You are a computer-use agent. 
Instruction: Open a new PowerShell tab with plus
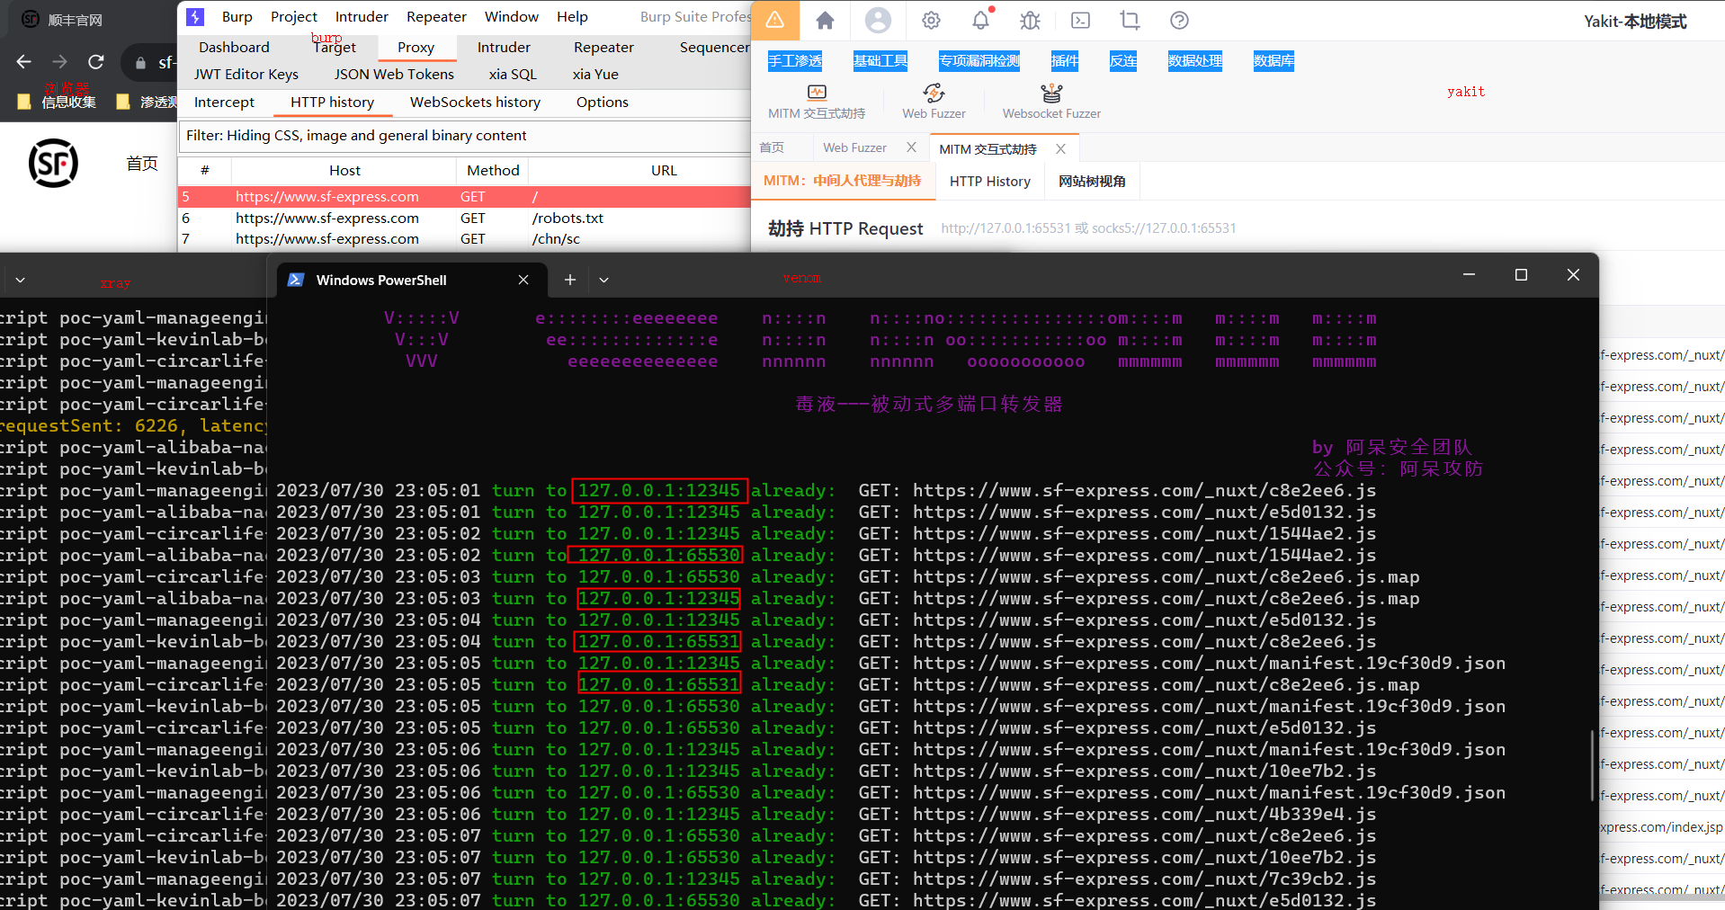point(569,280)
